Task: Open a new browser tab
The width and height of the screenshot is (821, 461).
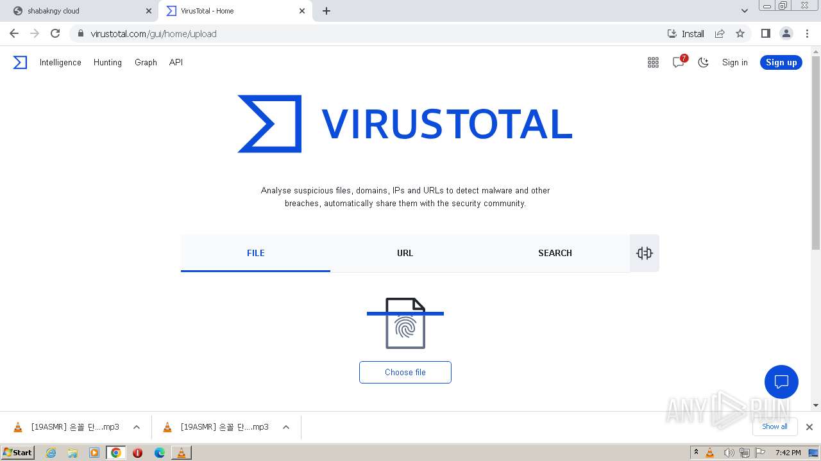Action: 326,11
